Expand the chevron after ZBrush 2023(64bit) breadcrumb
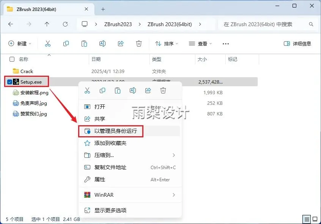321x224 pixels. [200, 24]
